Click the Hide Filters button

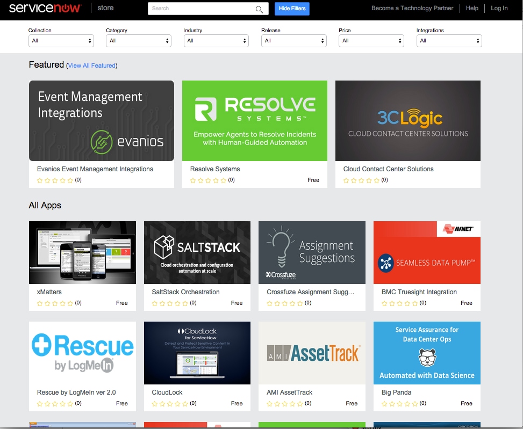click(x=292, y=9)
